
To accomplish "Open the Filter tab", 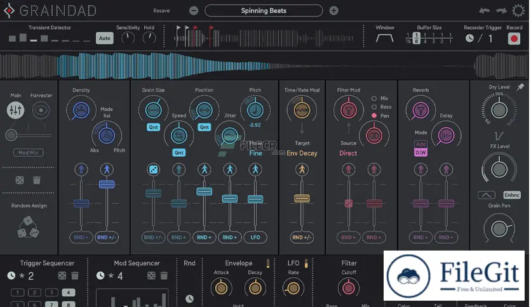I will click(349, 263).
